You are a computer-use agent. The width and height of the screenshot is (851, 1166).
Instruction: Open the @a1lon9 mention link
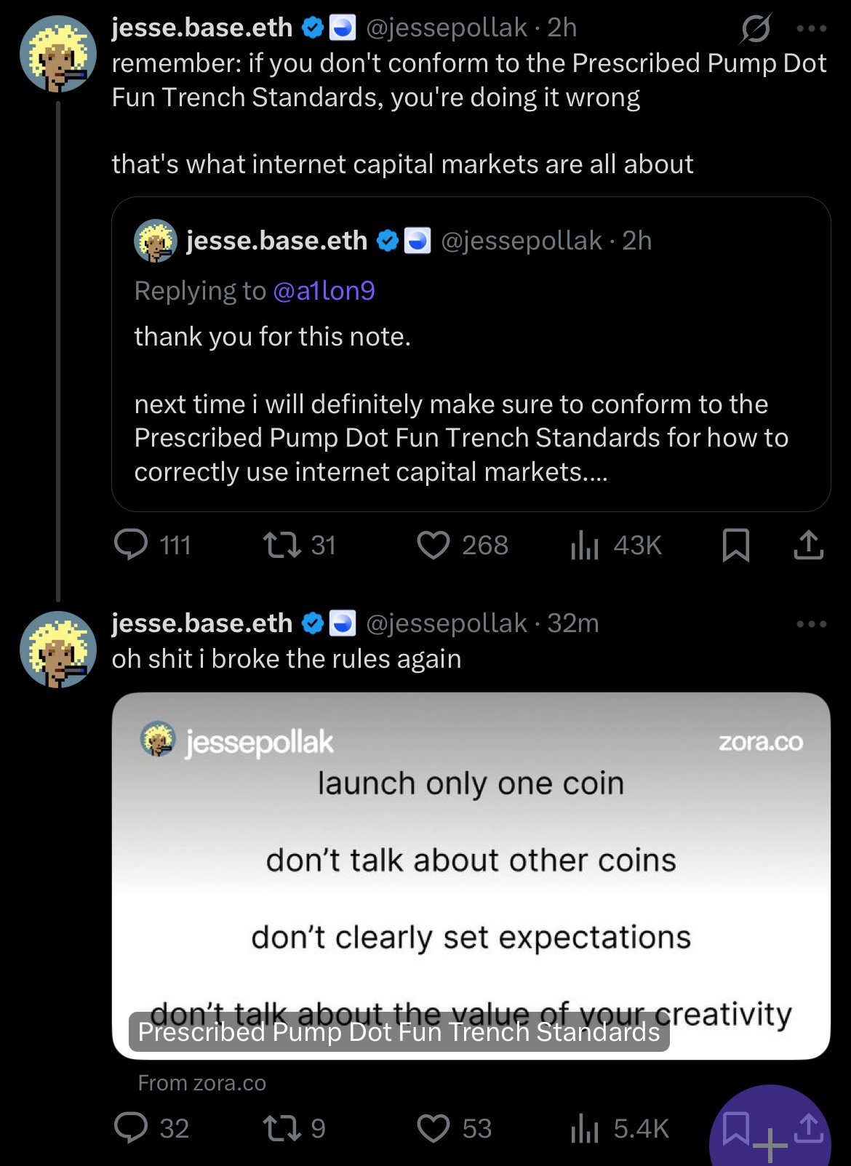[324, 291]
